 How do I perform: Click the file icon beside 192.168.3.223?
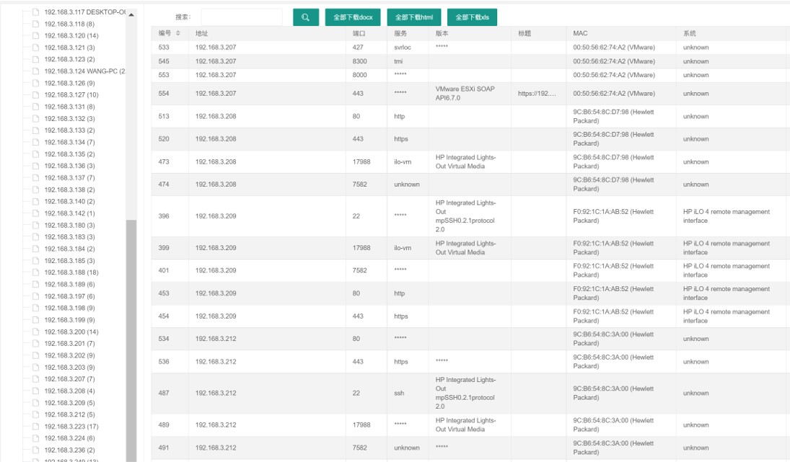pos(36,427)
